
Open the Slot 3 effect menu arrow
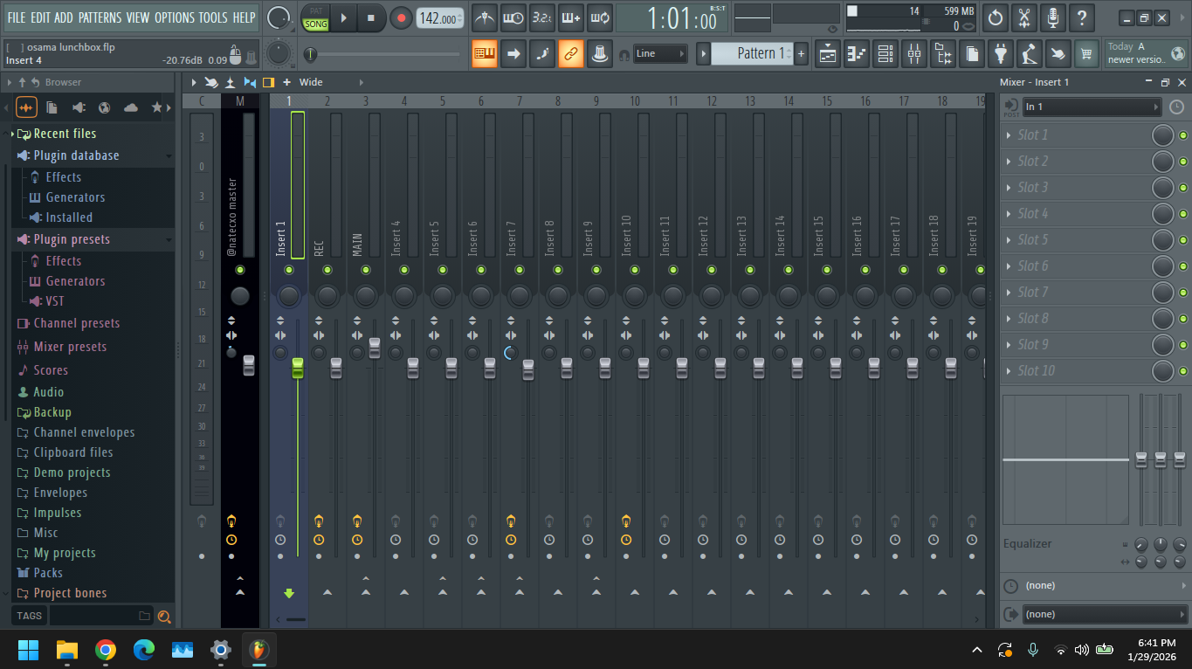click(1009, 188)
